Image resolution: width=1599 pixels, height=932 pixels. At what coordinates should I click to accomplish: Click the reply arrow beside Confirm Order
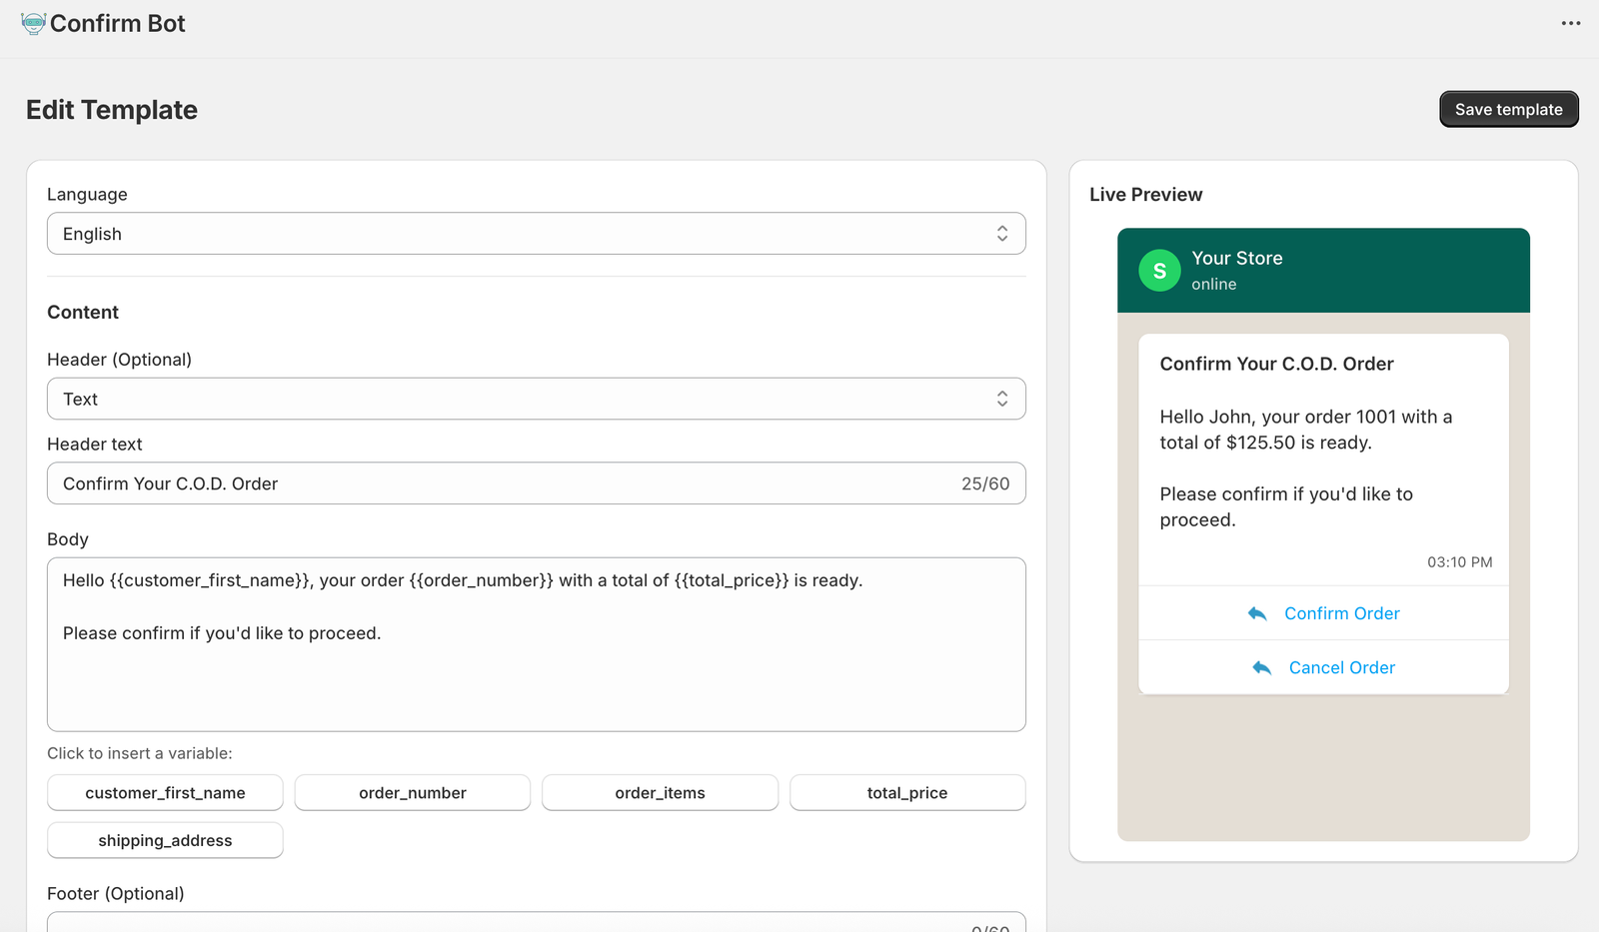1257,613
